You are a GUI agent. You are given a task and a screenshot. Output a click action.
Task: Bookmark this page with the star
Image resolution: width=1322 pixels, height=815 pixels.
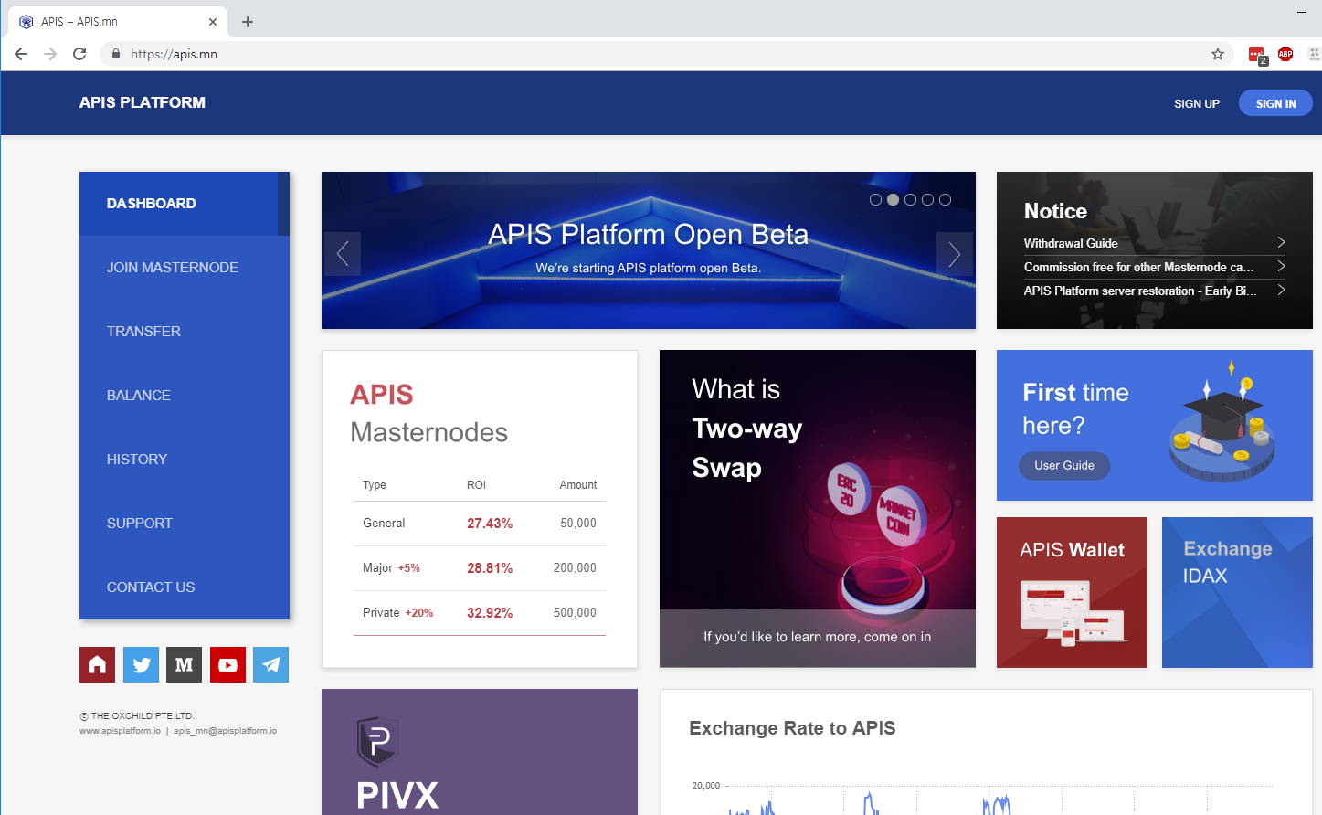point(1218,54)
